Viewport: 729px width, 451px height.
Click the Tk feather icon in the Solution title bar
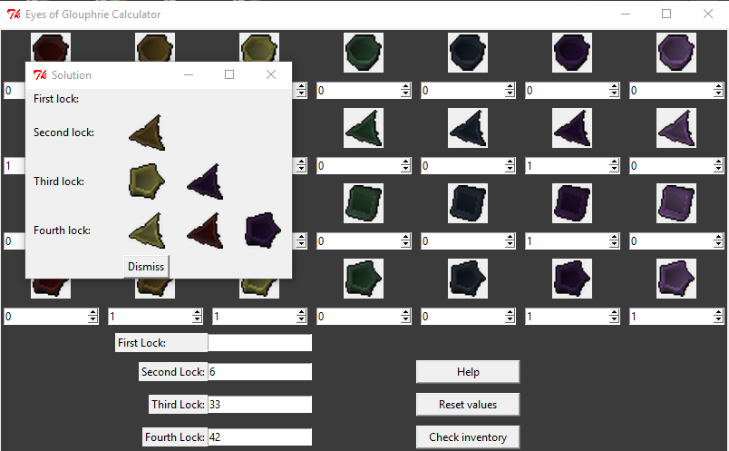click(40, 75)
